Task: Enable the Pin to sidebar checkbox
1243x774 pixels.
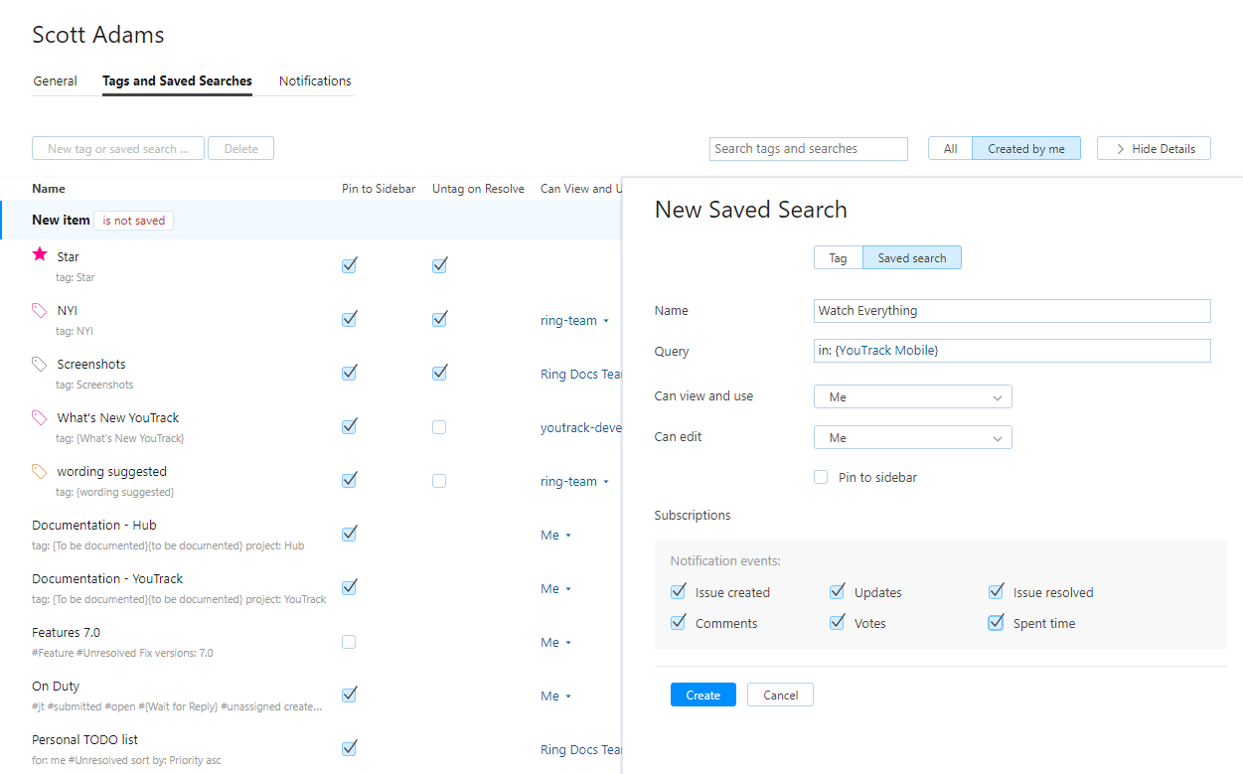Action: coord(821,477)
